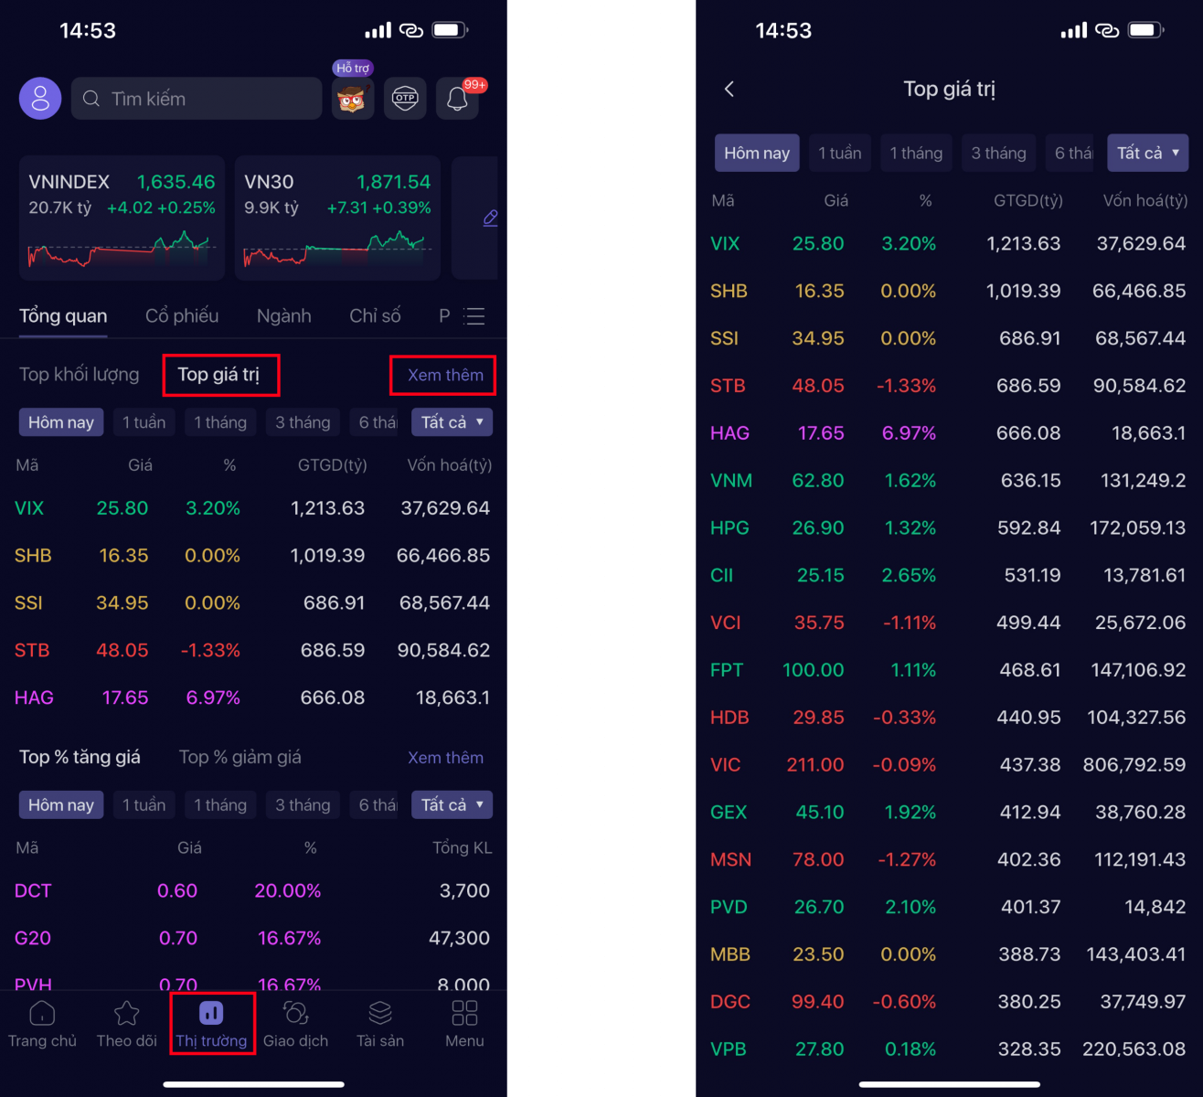Select the 1 tháng filter in the Top giá trị detail screen
This screenshot has width=1203, height=1097.
click(x=916, y=153)
